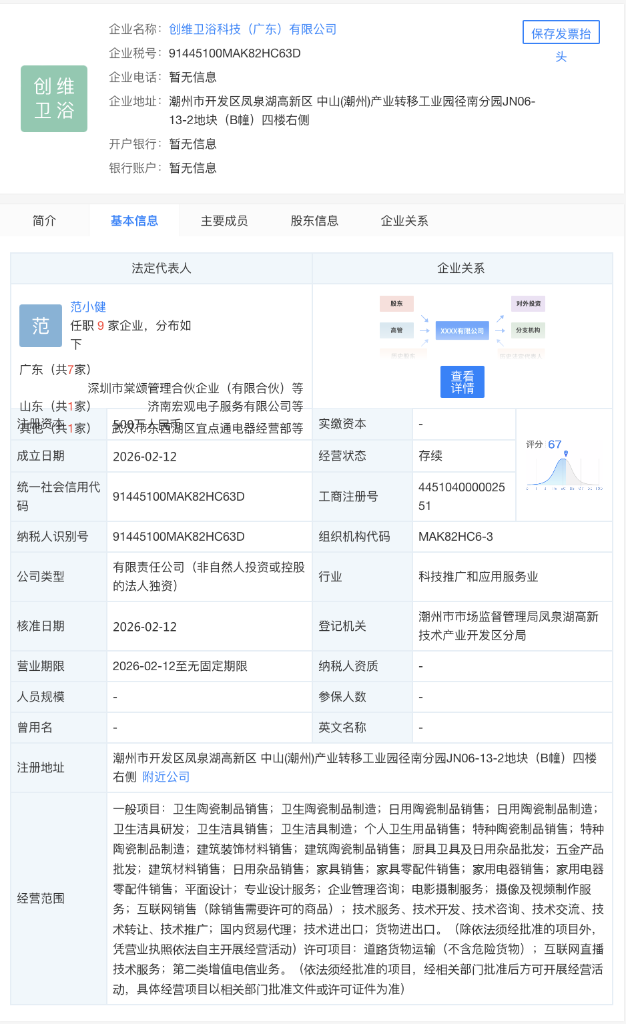Click the 查看详情 button

[462, 380]
